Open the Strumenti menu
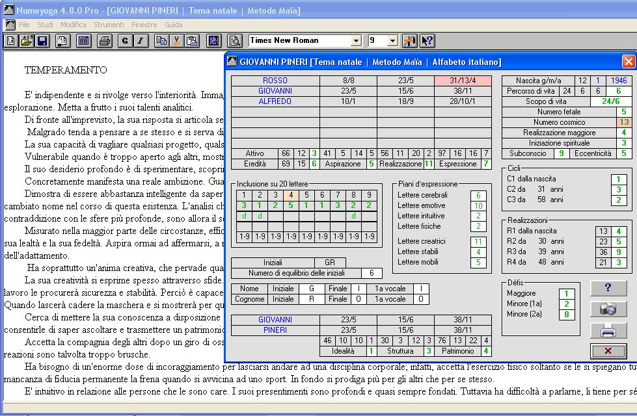Screen dimensions: 637x416 pos(109,25)
